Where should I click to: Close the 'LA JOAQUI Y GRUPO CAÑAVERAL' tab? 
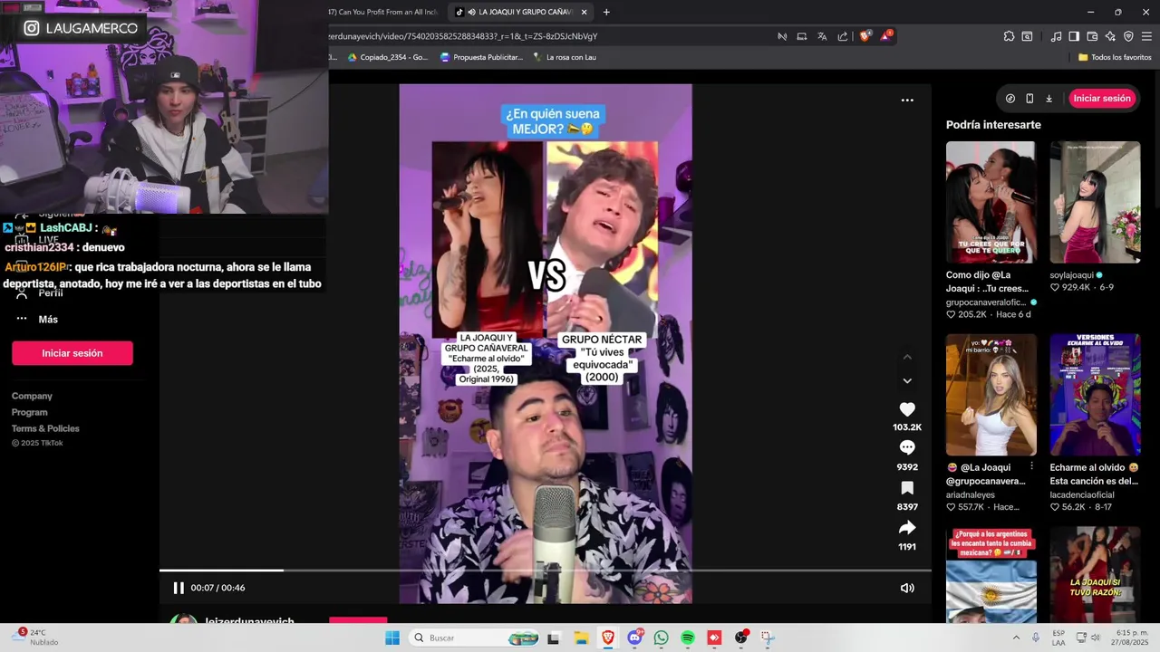(585, 12)
